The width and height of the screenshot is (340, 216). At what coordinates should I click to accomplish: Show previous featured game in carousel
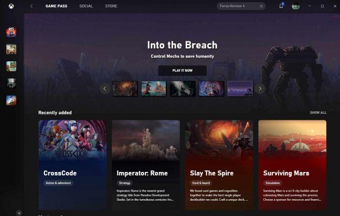tap(105, 89)
